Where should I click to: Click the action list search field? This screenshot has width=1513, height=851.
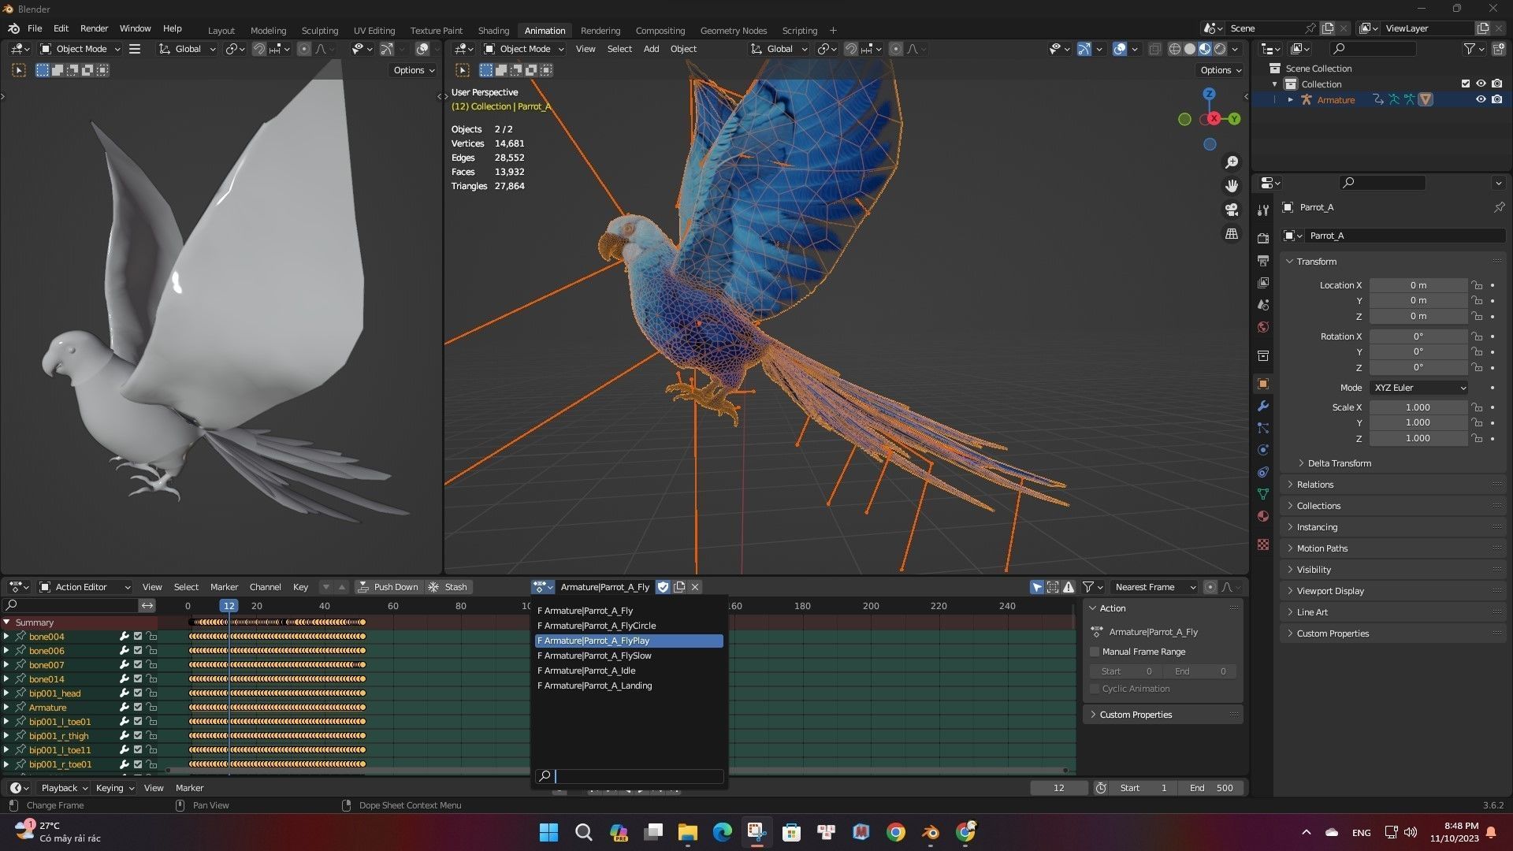[x=629, y=776]
